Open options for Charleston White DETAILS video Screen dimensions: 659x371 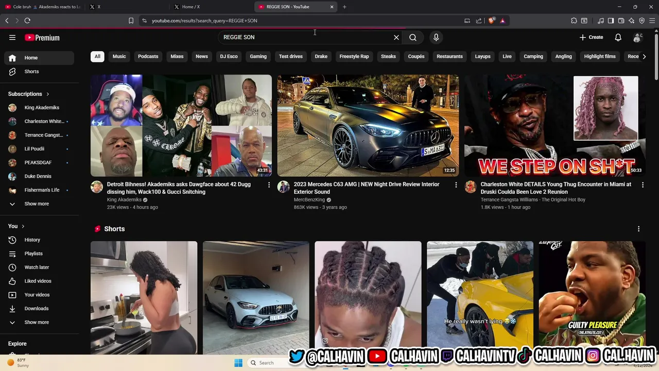(643, 184)
